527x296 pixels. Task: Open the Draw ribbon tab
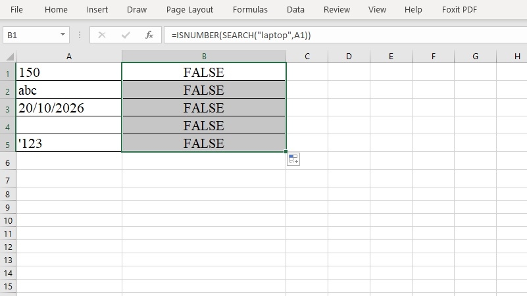137,10
